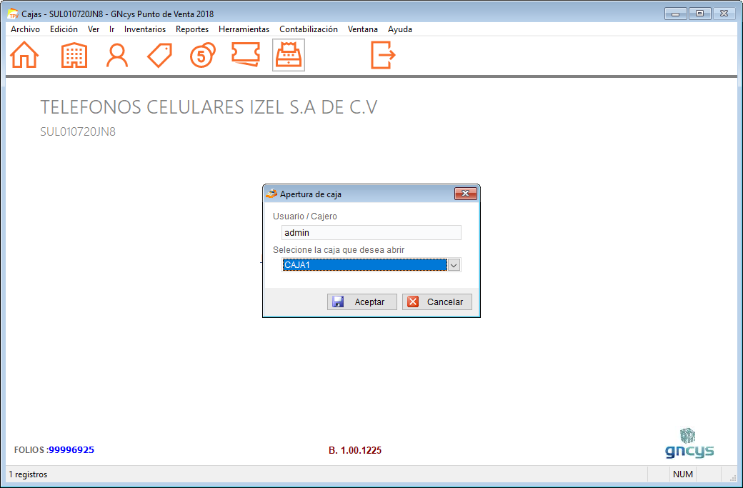This screenshot has height=488, width=743.
Task: Click the window resize grip in status bar
Action: coord(732,477)
